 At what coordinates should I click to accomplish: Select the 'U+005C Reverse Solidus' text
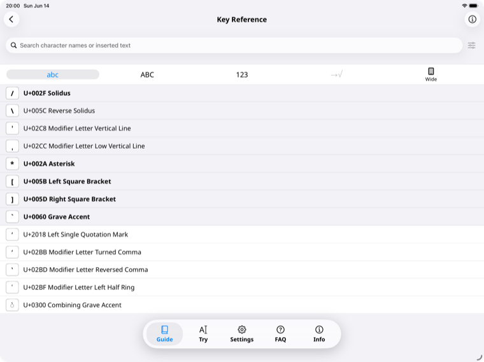click(59, 111)
